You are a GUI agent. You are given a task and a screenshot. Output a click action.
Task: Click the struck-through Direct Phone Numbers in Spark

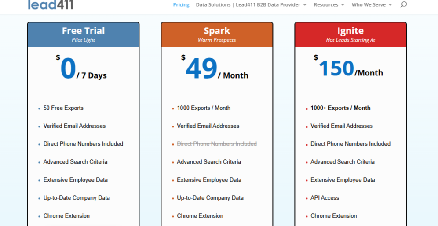click(x=217, y=144)
